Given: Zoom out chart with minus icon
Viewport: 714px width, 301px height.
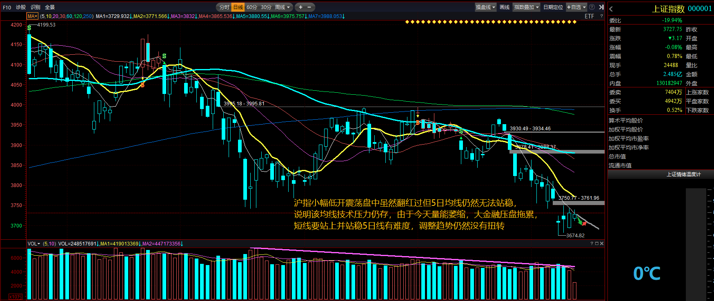Looking at the screenshot, I should pyautogui.click(x=309, y=7).
